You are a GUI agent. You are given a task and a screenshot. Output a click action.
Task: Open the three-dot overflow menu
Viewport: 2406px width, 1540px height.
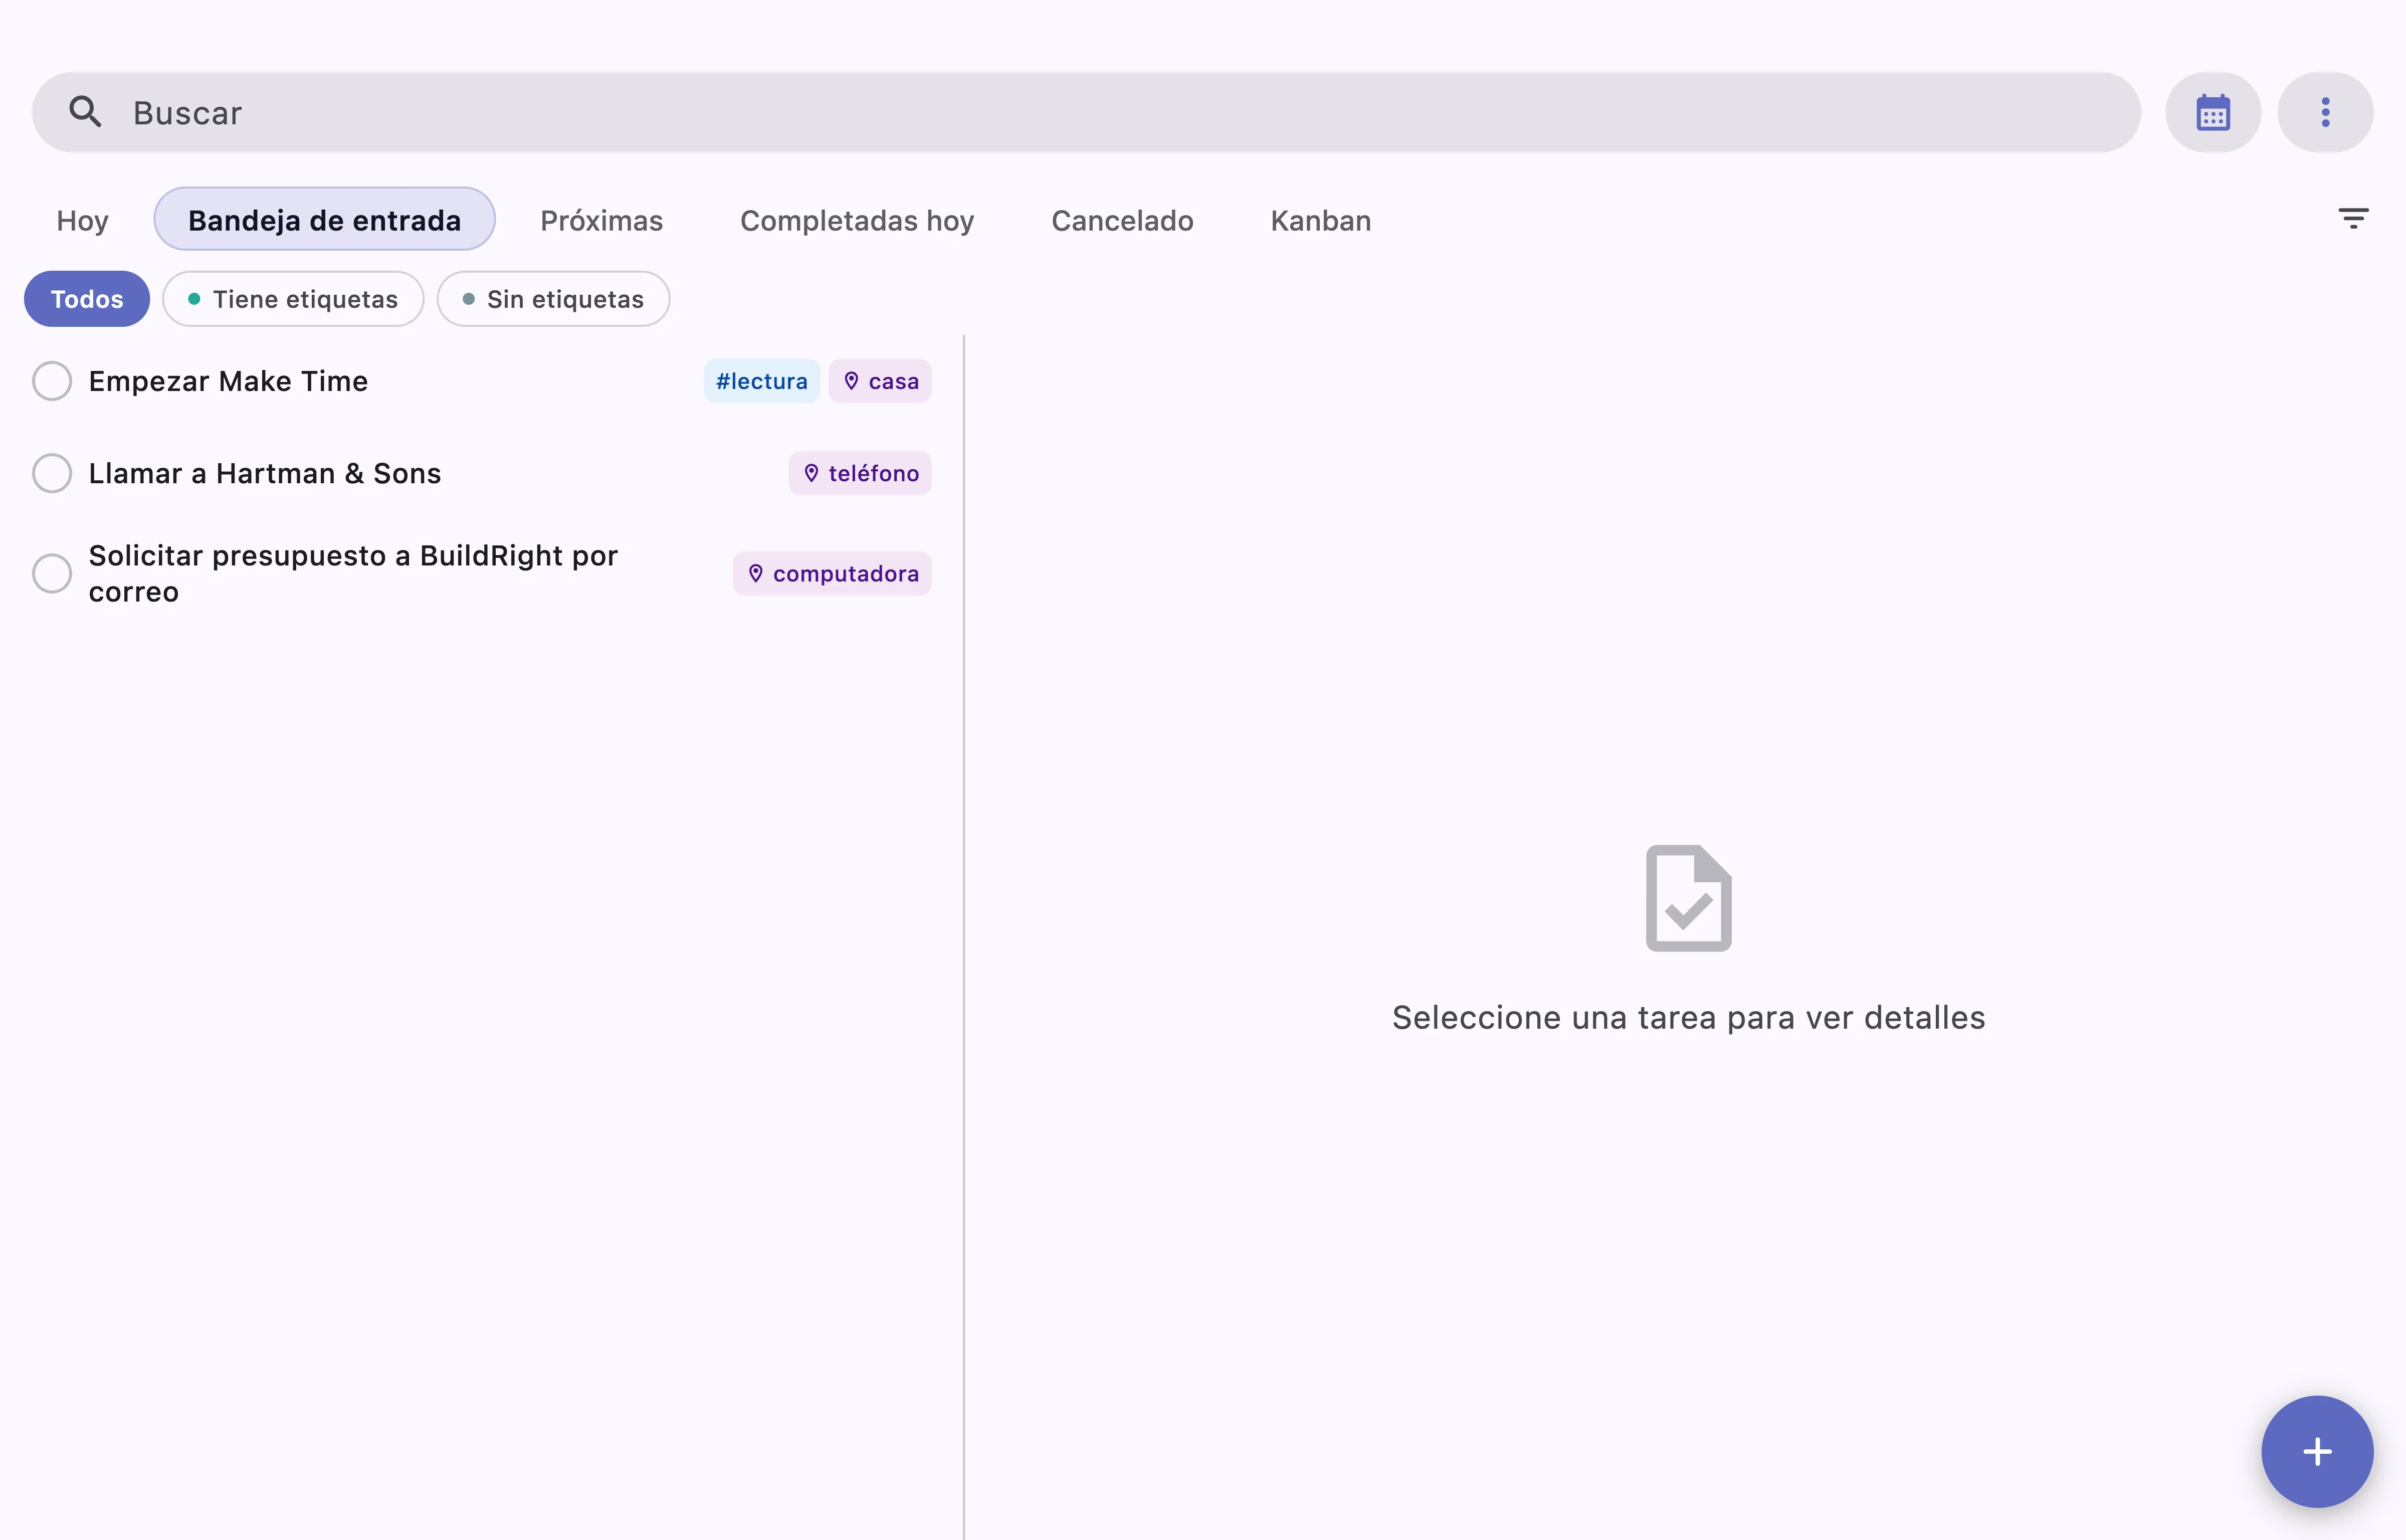point(2324,112)
